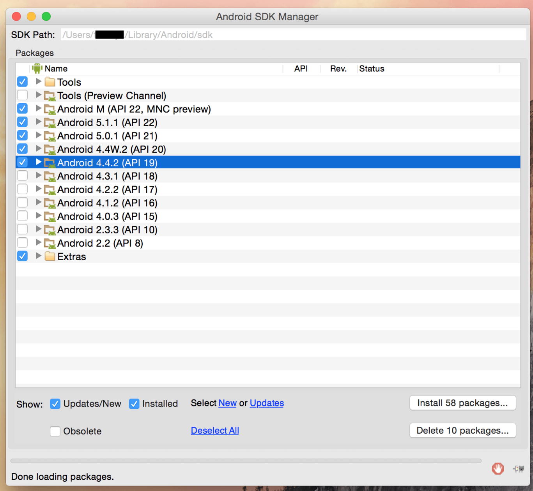The image size is (533, 491).
Task: Expand the Android 5.0.1 (API 21) node
Action: [x=38, y=135]
